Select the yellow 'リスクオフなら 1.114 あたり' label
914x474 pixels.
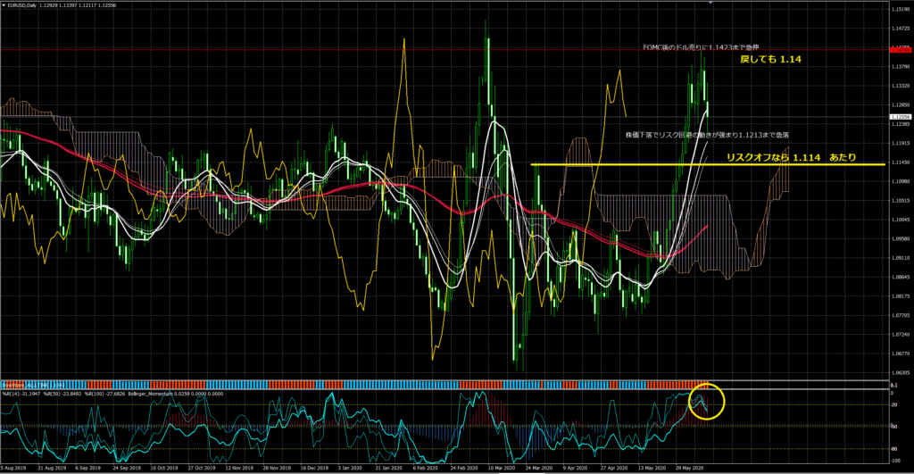(x=791, y=157)
